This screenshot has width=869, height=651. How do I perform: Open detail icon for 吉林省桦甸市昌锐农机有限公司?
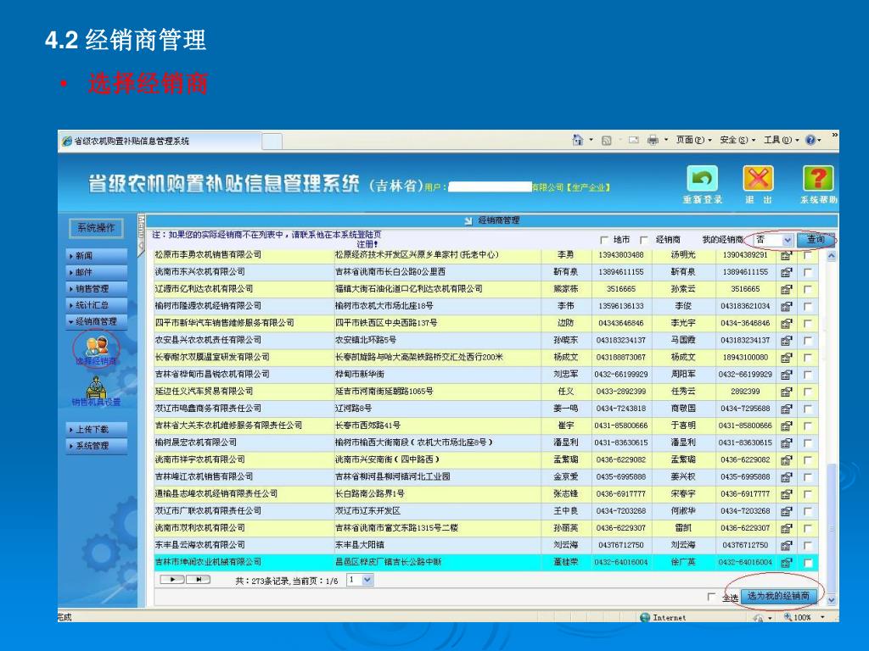786,376
